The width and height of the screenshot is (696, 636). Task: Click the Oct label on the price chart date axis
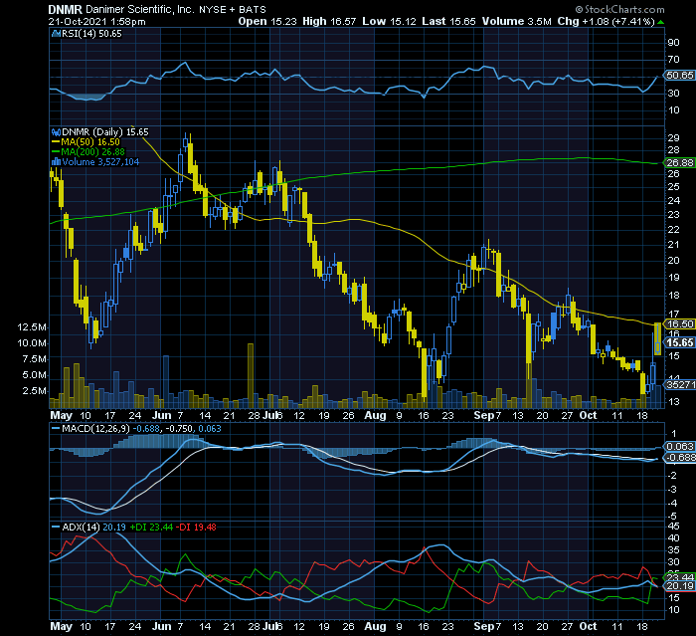[x=589, y=416]
